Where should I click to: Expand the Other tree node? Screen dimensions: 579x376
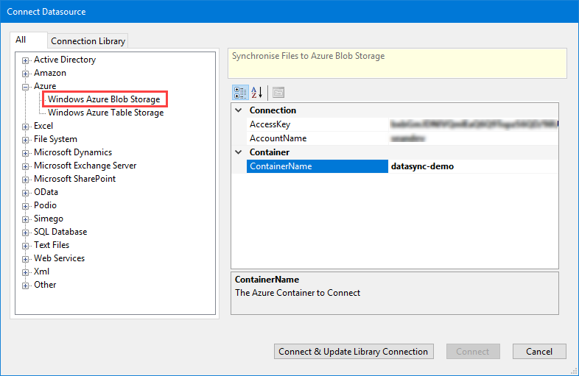coord(25,286)
